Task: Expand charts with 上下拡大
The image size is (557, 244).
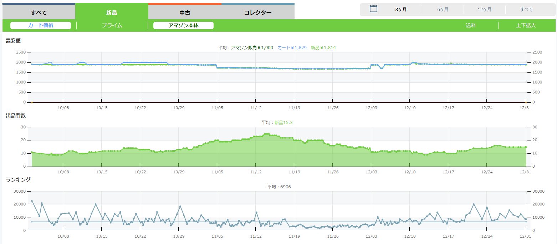Action: (526, 25)
